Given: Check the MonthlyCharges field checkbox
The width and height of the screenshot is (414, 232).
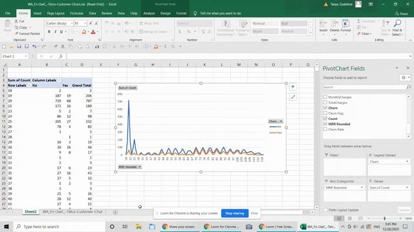Looking at the screenshot, I should pyautogui.click(x=325, y=97).
